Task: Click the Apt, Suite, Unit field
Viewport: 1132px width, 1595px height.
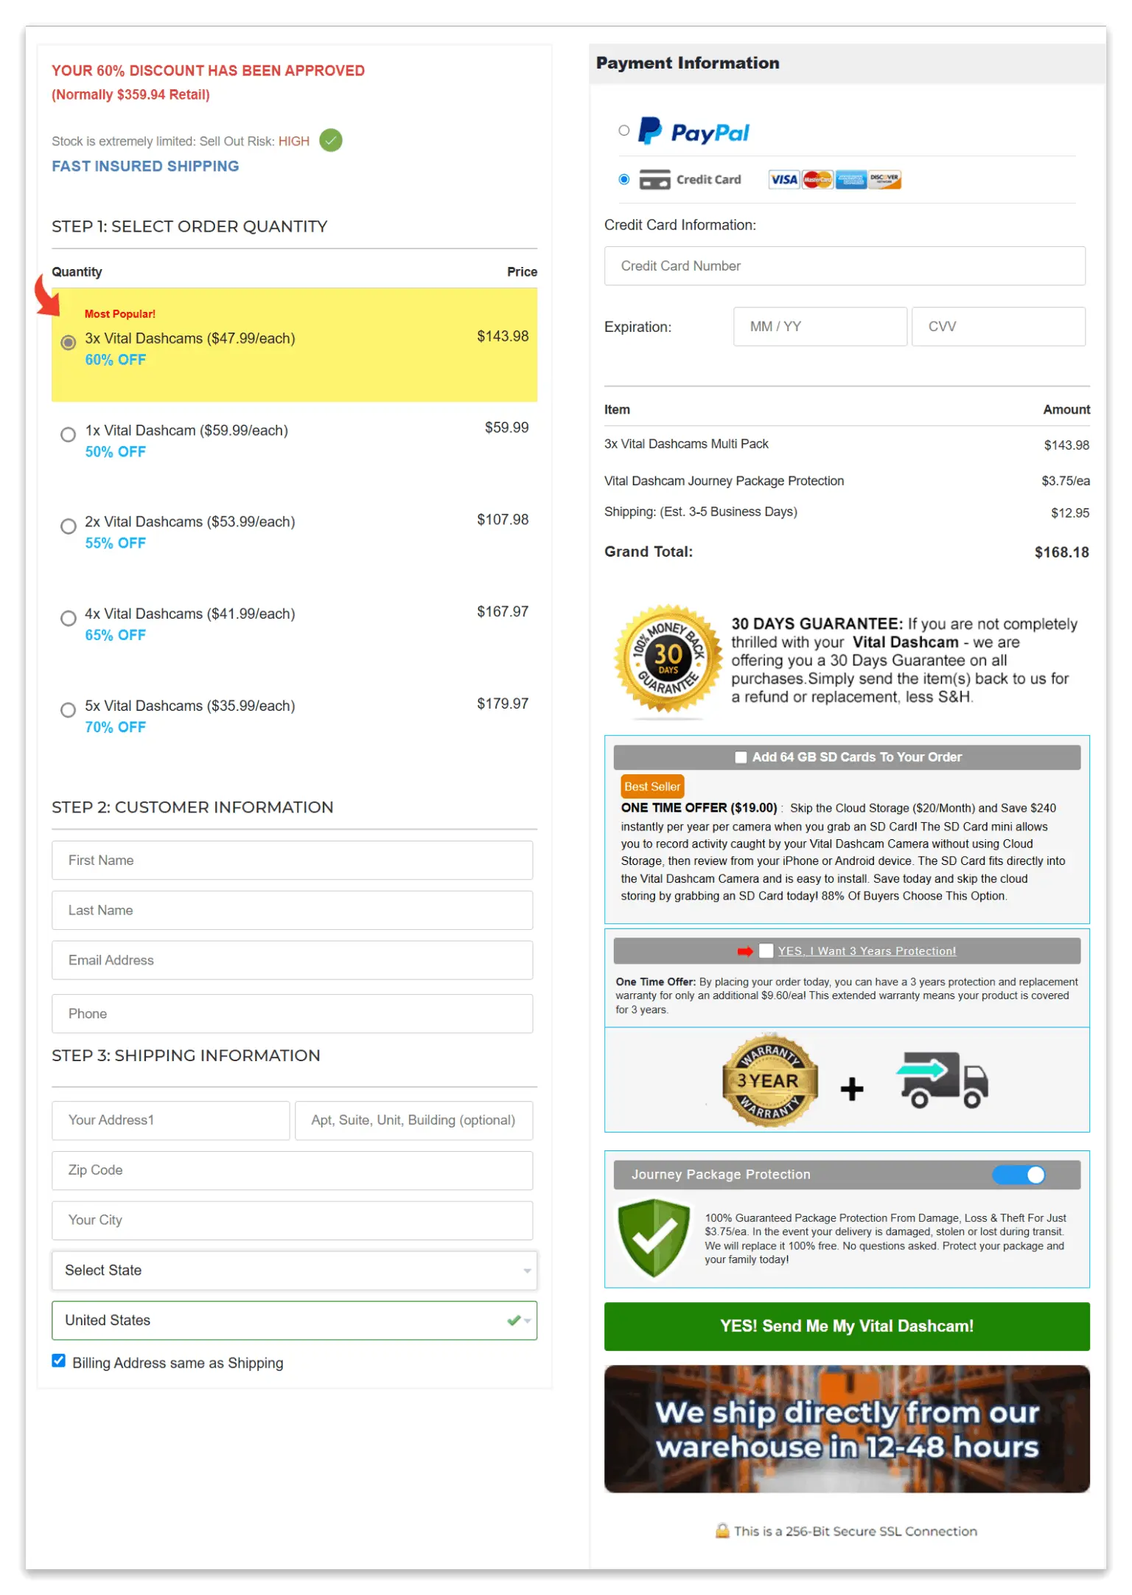Action: tap(413, 1120)
